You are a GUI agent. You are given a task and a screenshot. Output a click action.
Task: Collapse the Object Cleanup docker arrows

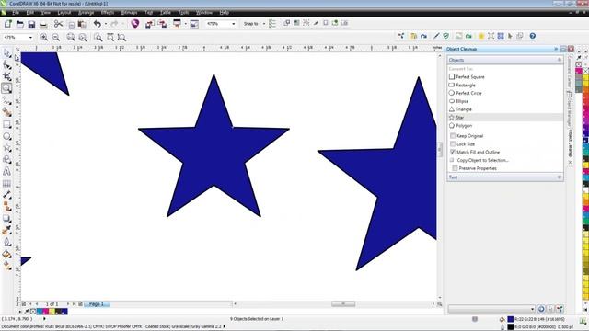(556, 49)
